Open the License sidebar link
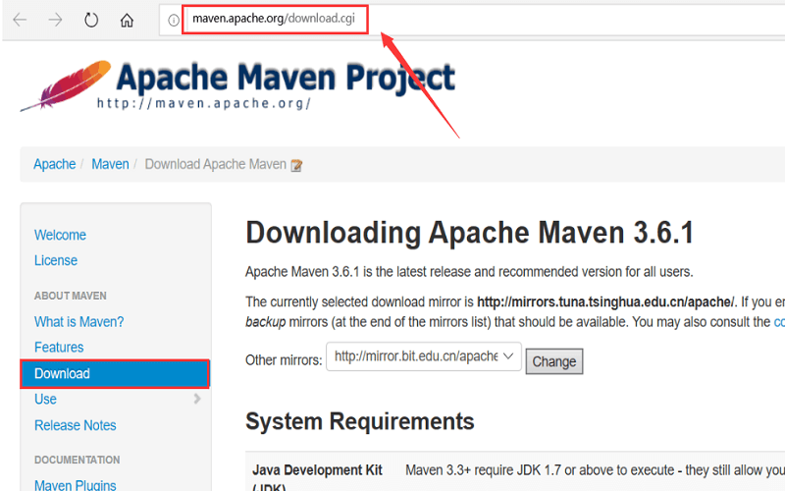The image size is (785, 491). coord(56,260)
